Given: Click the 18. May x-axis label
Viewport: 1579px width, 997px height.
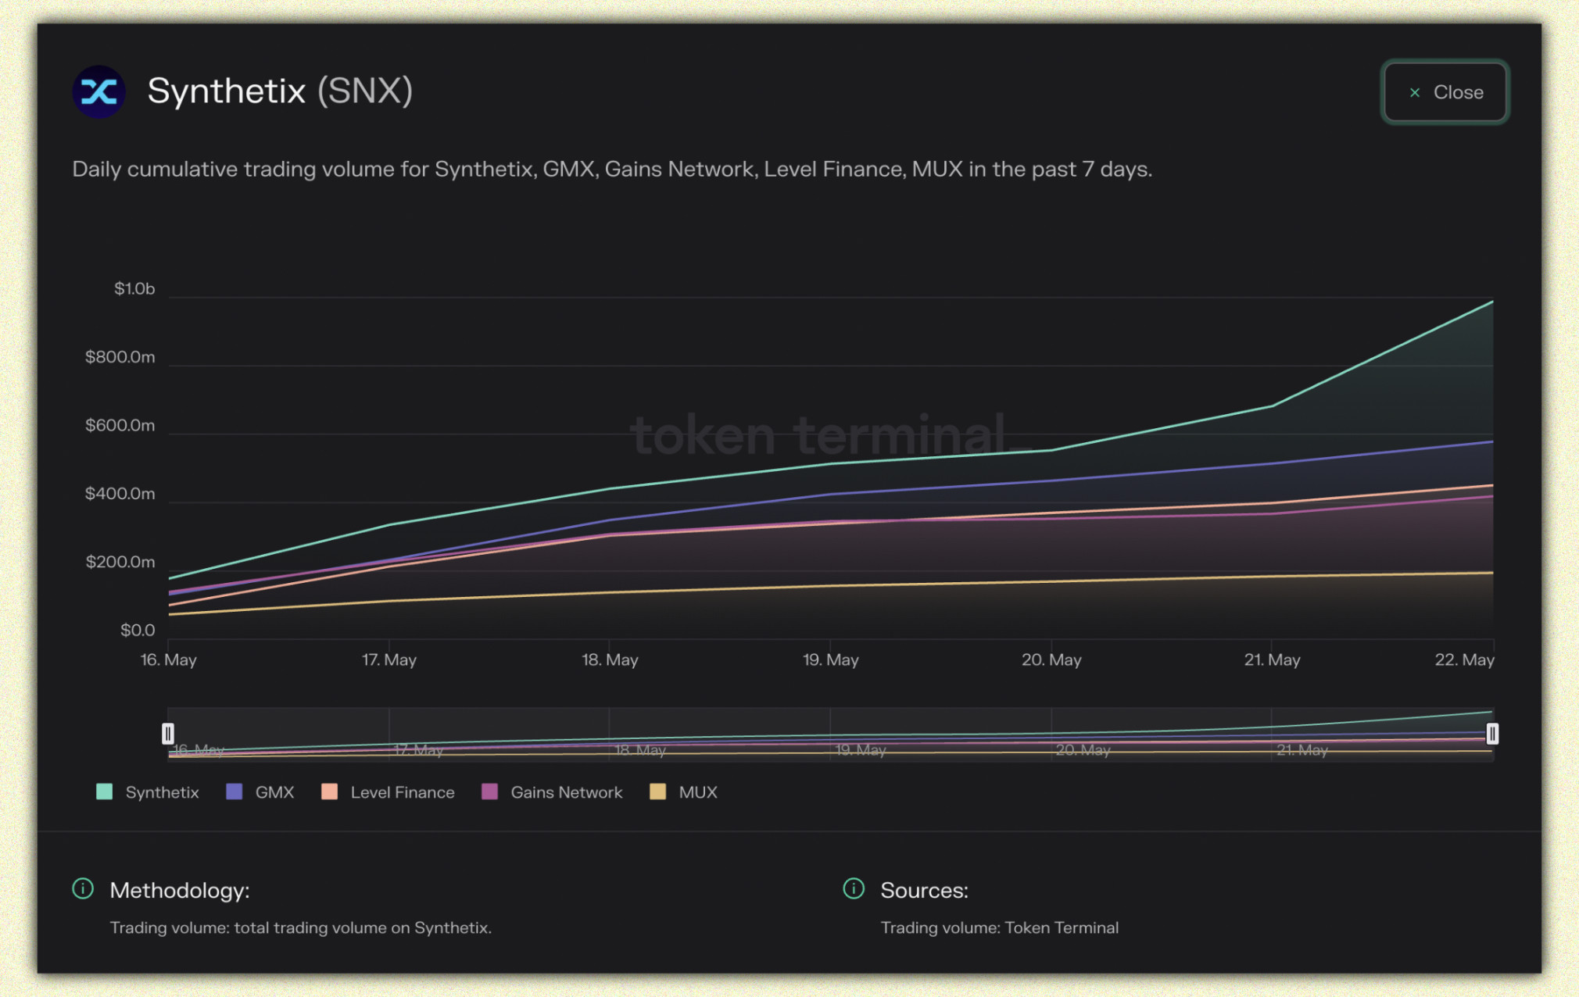Looking at the screenshot, I should pyautogui.click(x=610, y=660).
